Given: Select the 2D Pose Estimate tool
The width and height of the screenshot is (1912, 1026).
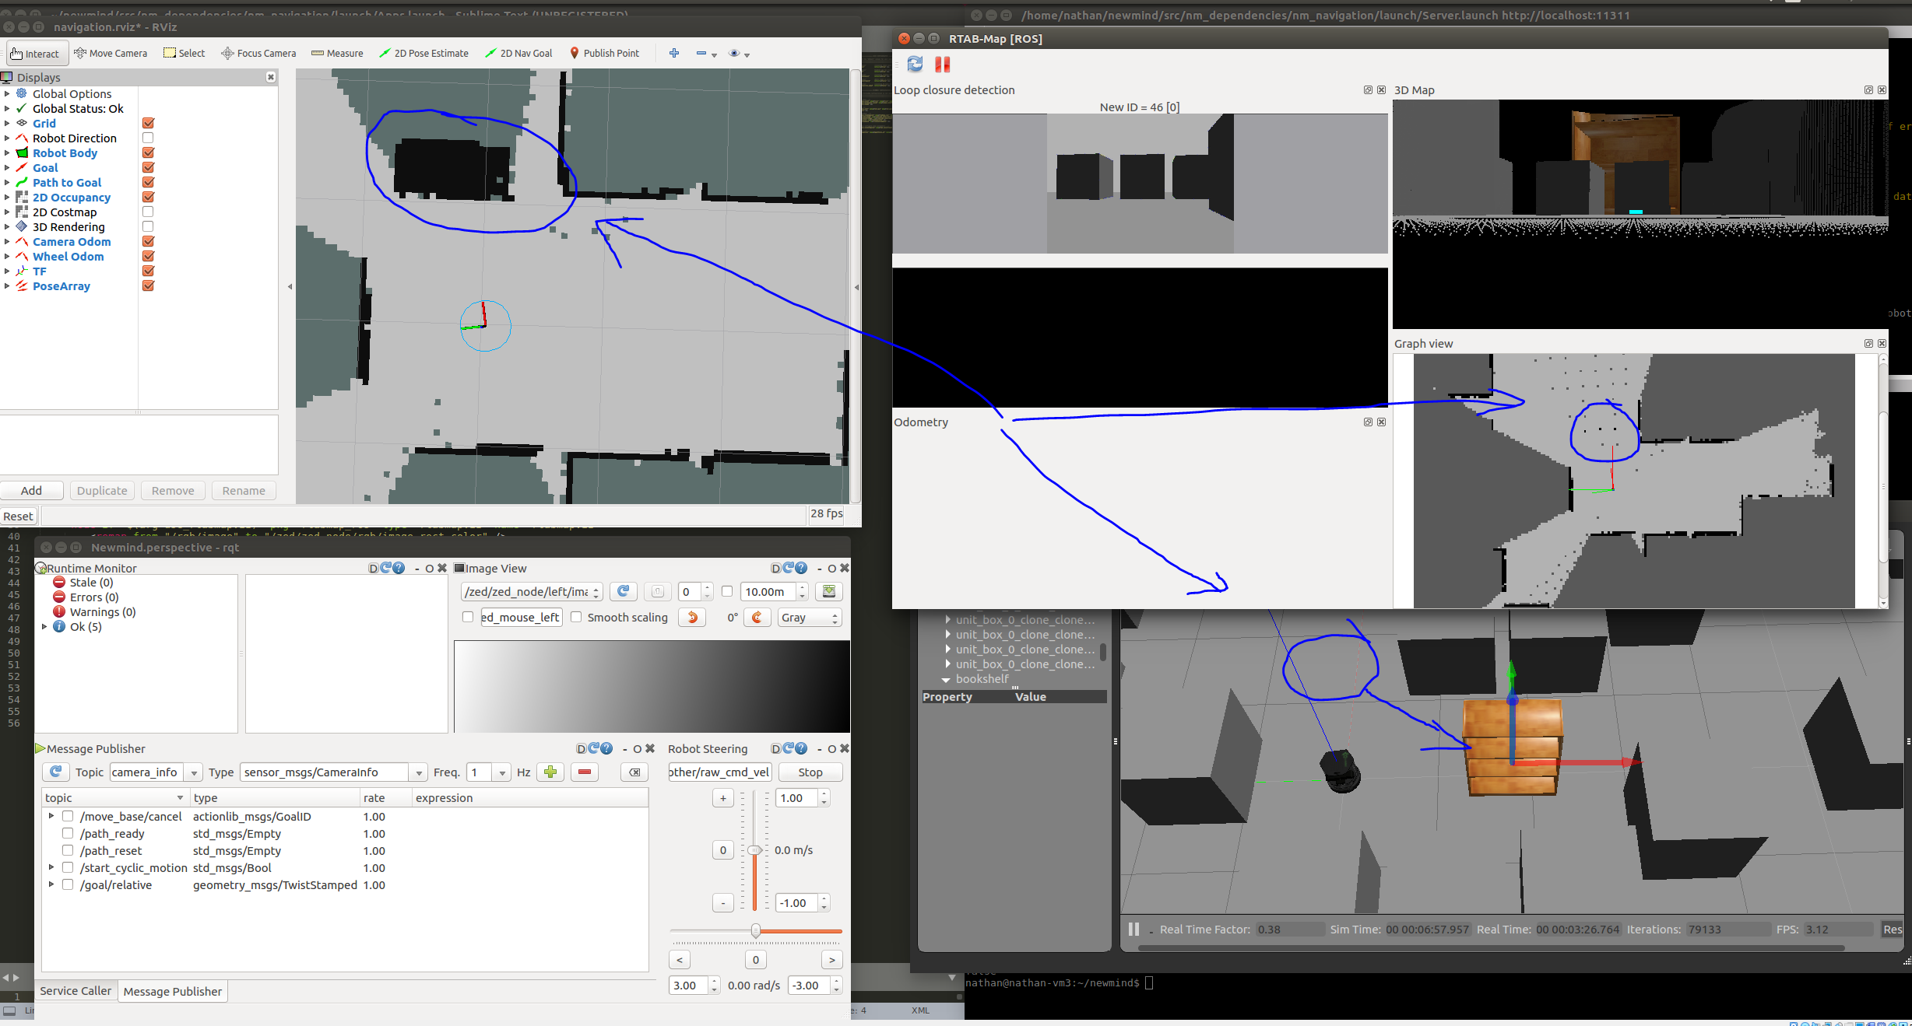Looking at the screenshot, I should point(424,53).
